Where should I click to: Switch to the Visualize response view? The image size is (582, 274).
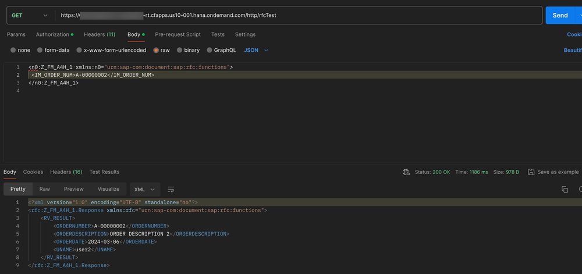(x=108, y=189)
